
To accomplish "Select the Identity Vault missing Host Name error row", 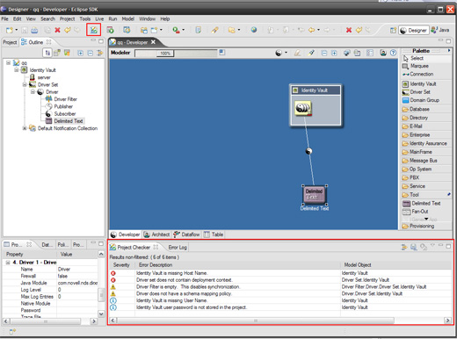I will [279, 273].
